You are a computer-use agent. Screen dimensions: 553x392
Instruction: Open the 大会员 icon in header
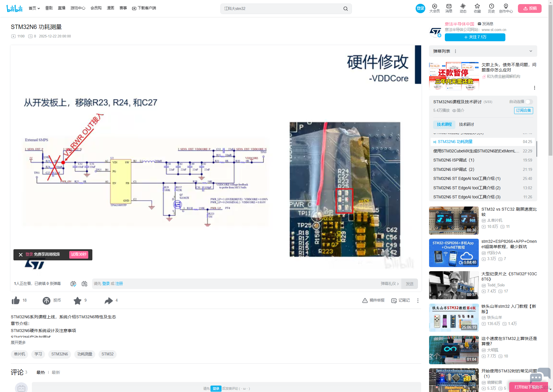pos(434,8)
